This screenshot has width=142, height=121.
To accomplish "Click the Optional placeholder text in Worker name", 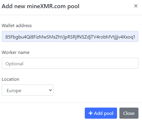I will click(14, 64).
